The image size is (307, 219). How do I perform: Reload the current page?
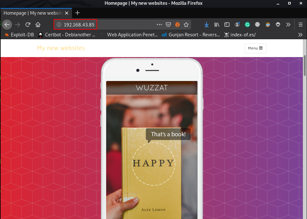coord(28,25)
